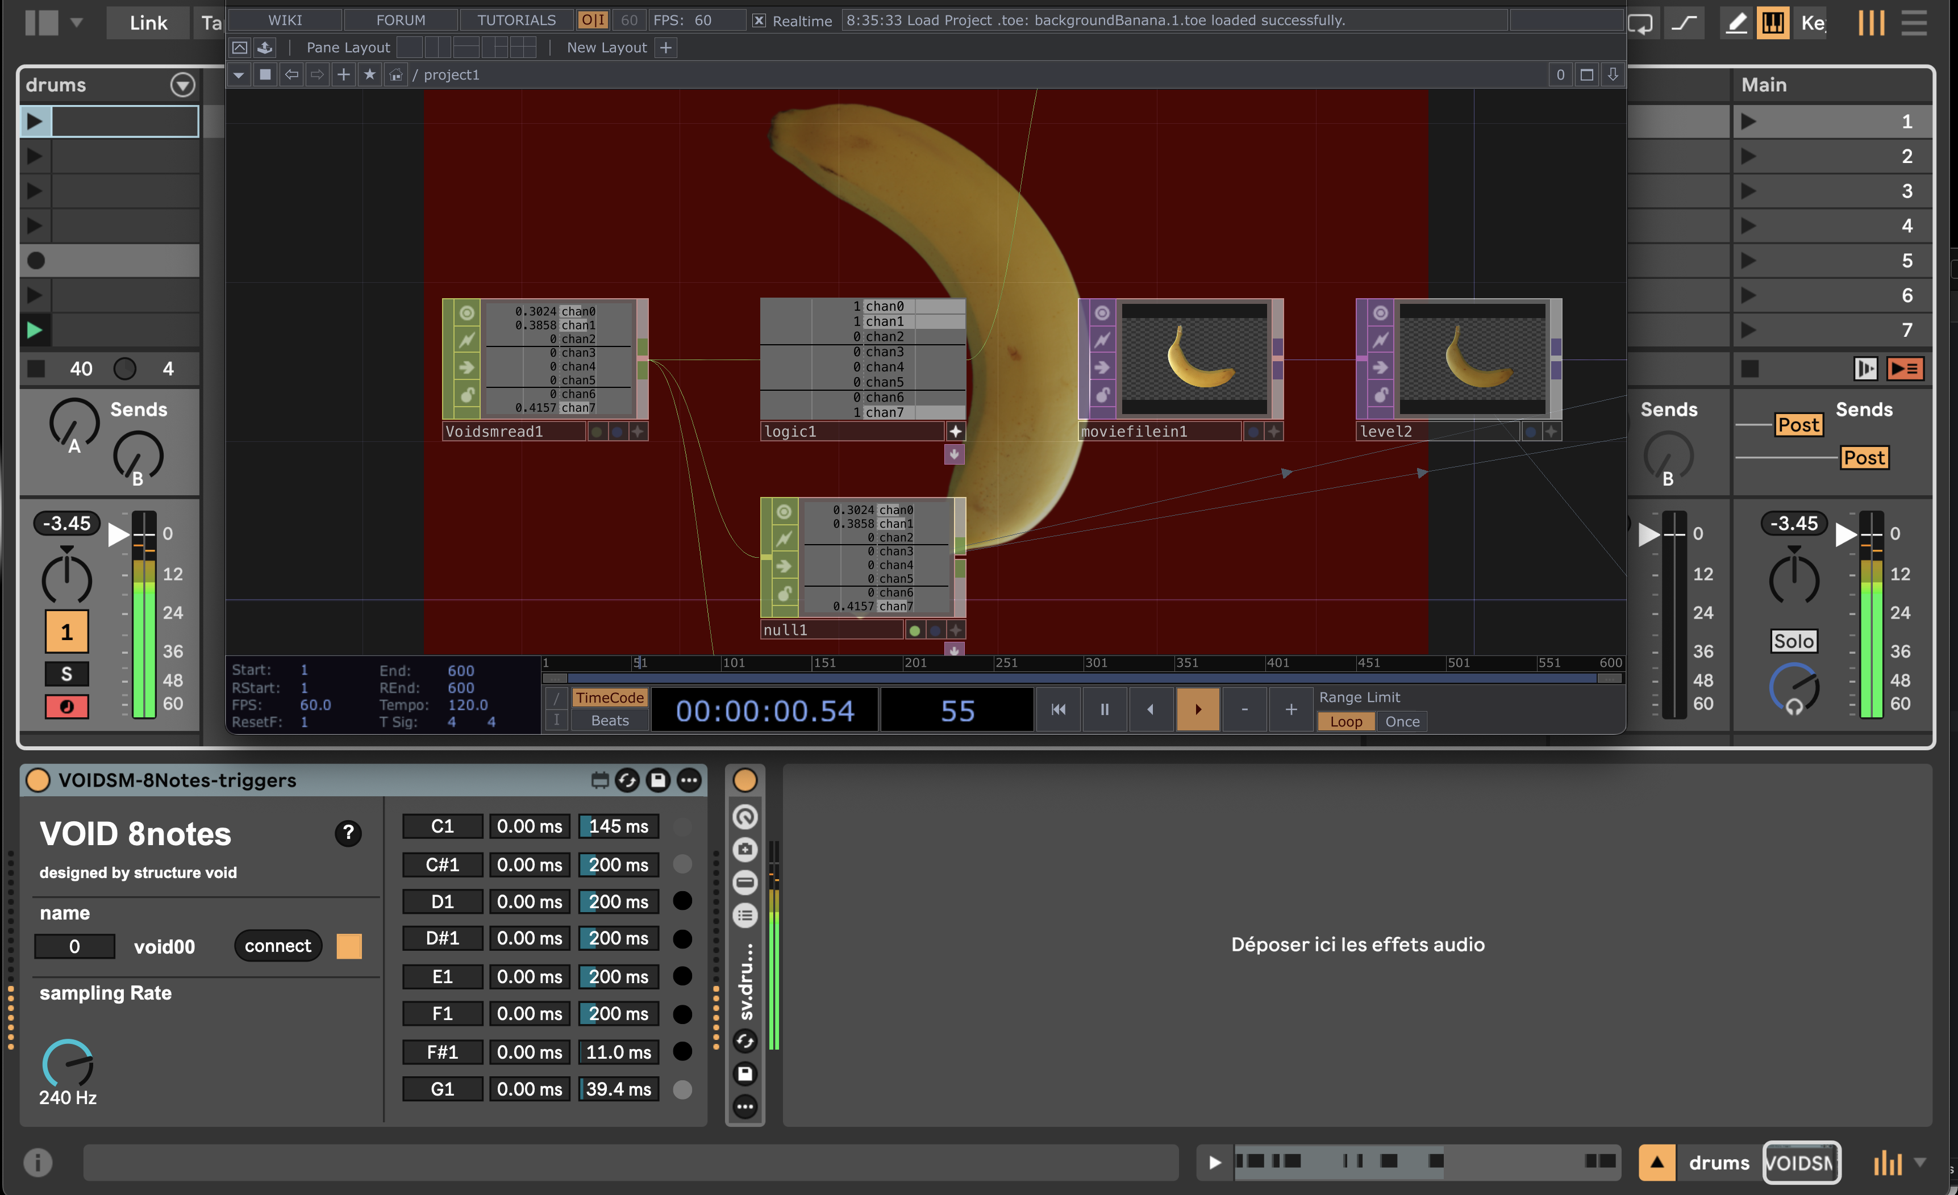Click the save preset icon in the VOIDSM device header
Viewport: 1958px width, 1195px height.
pos(658,780)
